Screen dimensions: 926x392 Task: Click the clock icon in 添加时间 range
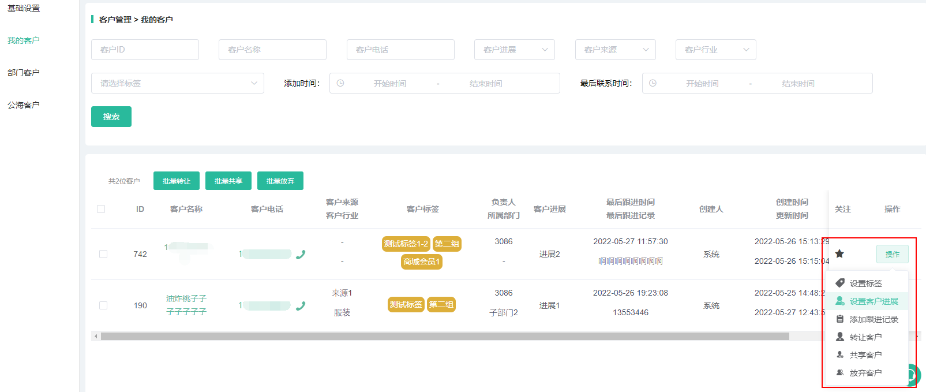pyautogui.click(x=340, y=83)
